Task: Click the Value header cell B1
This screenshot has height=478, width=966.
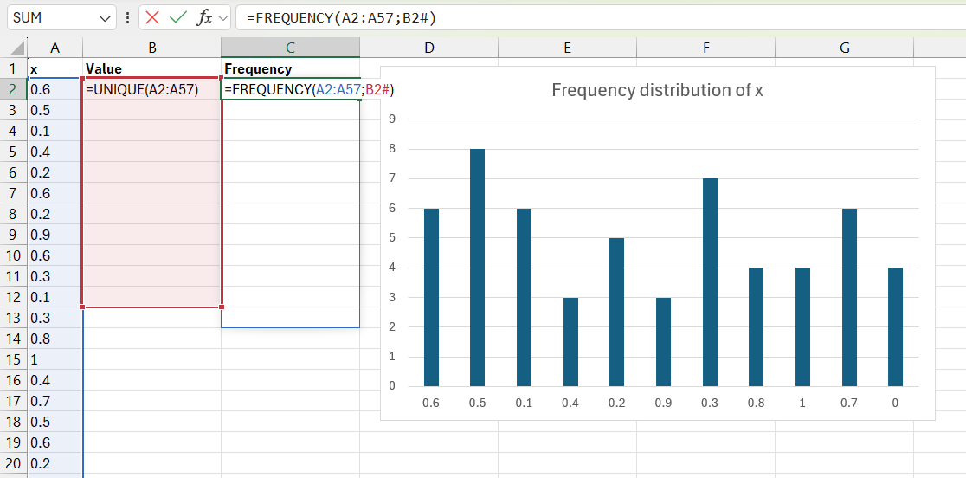Action: (x=151, y=69)
